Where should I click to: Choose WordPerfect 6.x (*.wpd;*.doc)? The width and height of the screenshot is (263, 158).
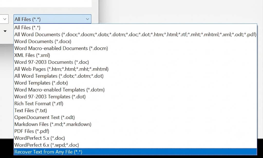tap(135, 145)
